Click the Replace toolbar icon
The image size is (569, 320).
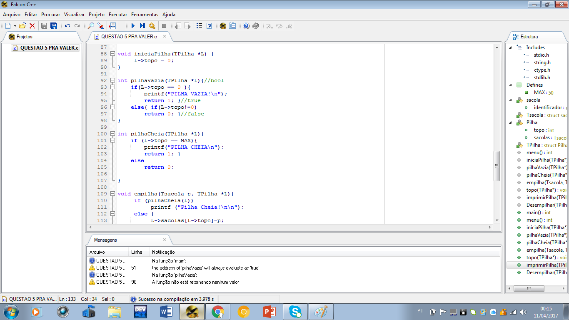(100, 26)
